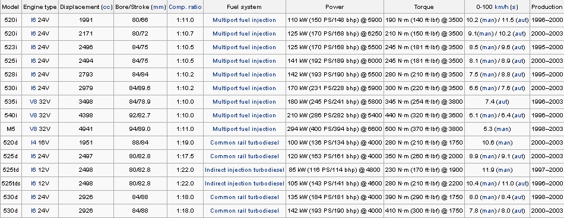Image resolution: width=564 pixels, height=218 pixels.
Task: Select the displacement value 4398
Action: (x=85, y=116)
